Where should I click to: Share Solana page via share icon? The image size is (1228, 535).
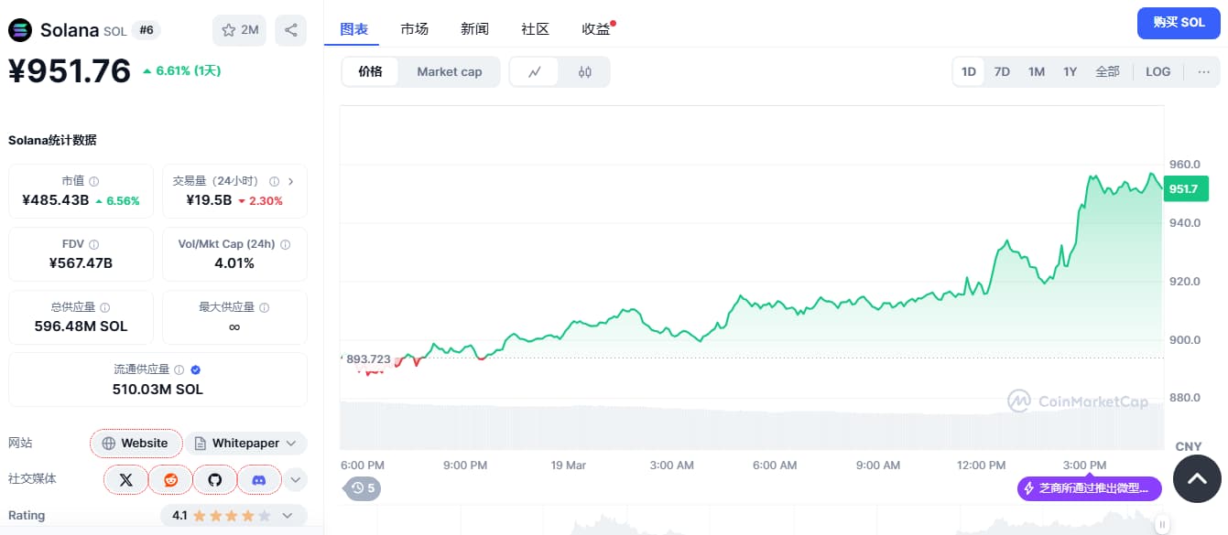tap(290, 30)
